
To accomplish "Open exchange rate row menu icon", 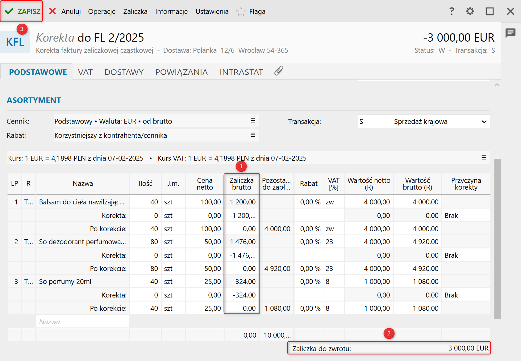I will 484,158.
